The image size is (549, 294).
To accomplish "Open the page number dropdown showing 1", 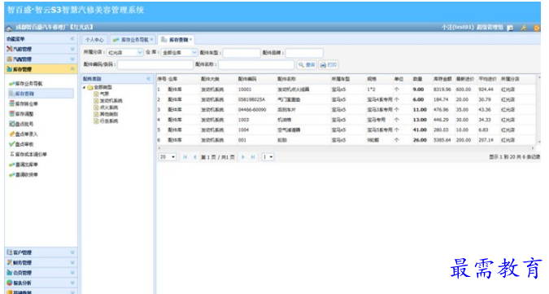I will click(x=268, y=157).
